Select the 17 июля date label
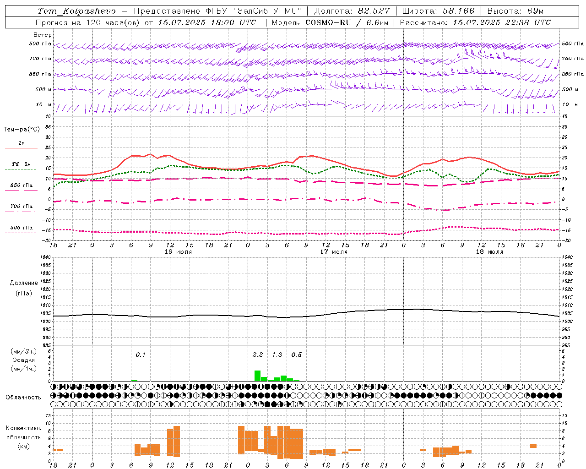 334,252
